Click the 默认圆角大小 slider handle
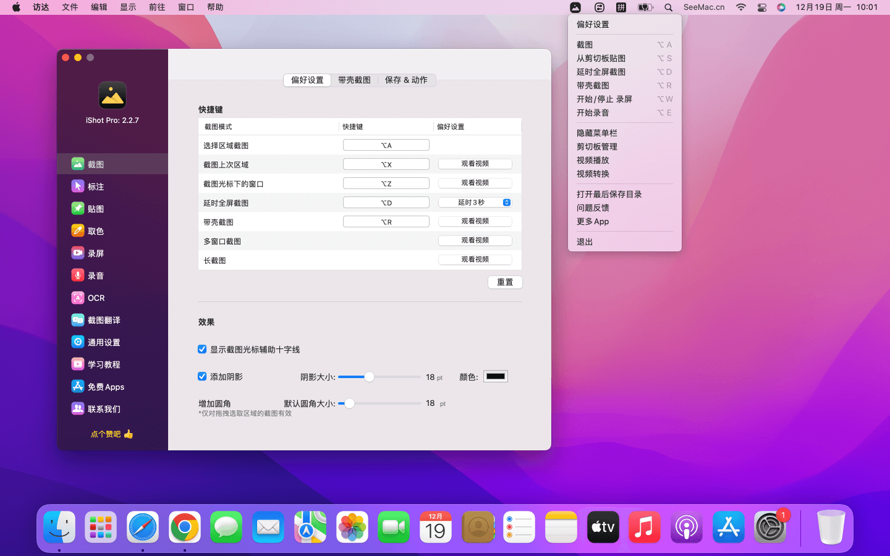 tap(349, 403)
